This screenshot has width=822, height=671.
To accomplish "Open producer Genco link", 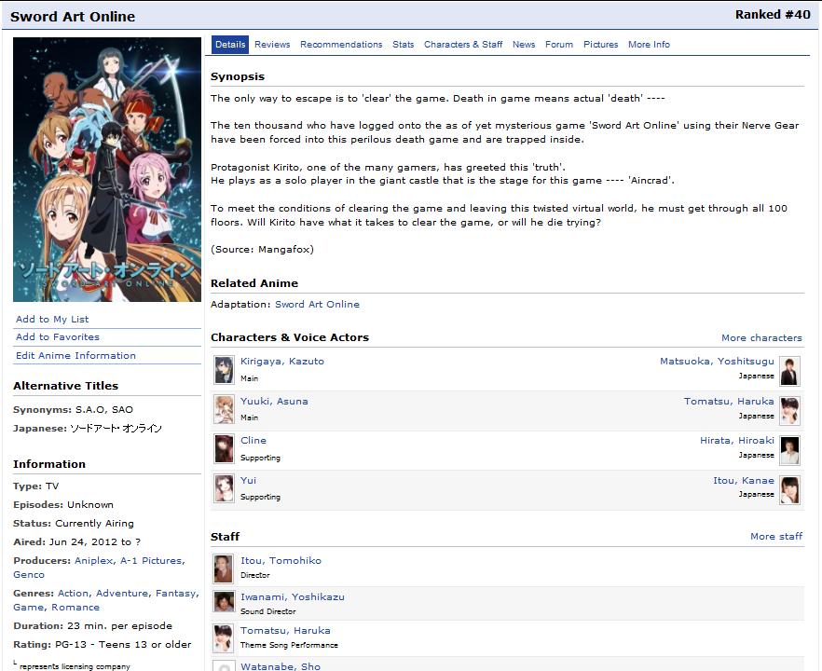I will click(29, 574).
